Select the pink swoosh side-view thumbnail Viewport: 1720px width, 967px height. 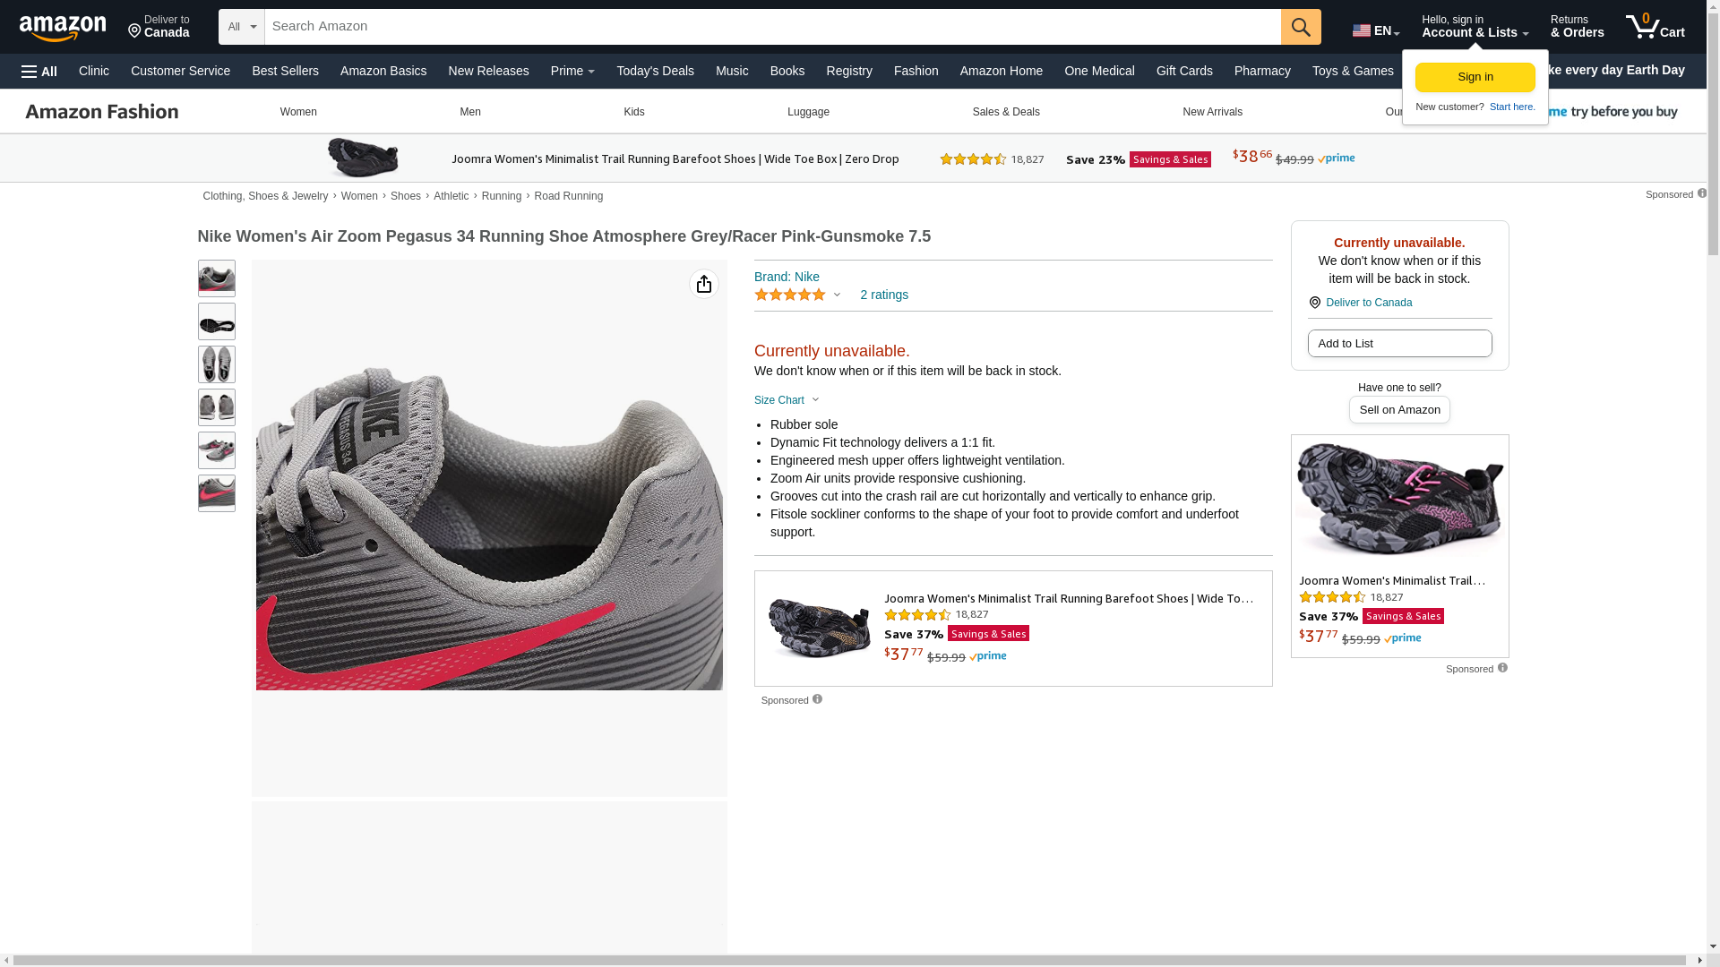[217, 493]
